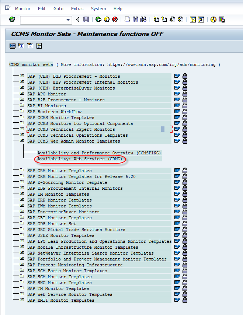
Task: Expand the SAP APO Monitor node
Action: click(x=22, y=94)
